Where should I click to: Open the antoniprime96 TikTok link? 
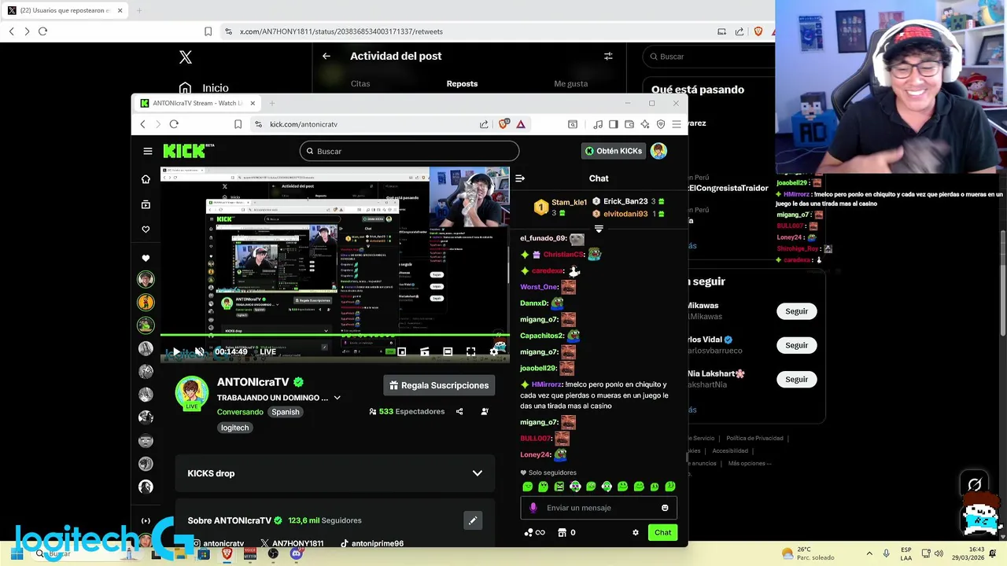[372, 543]
